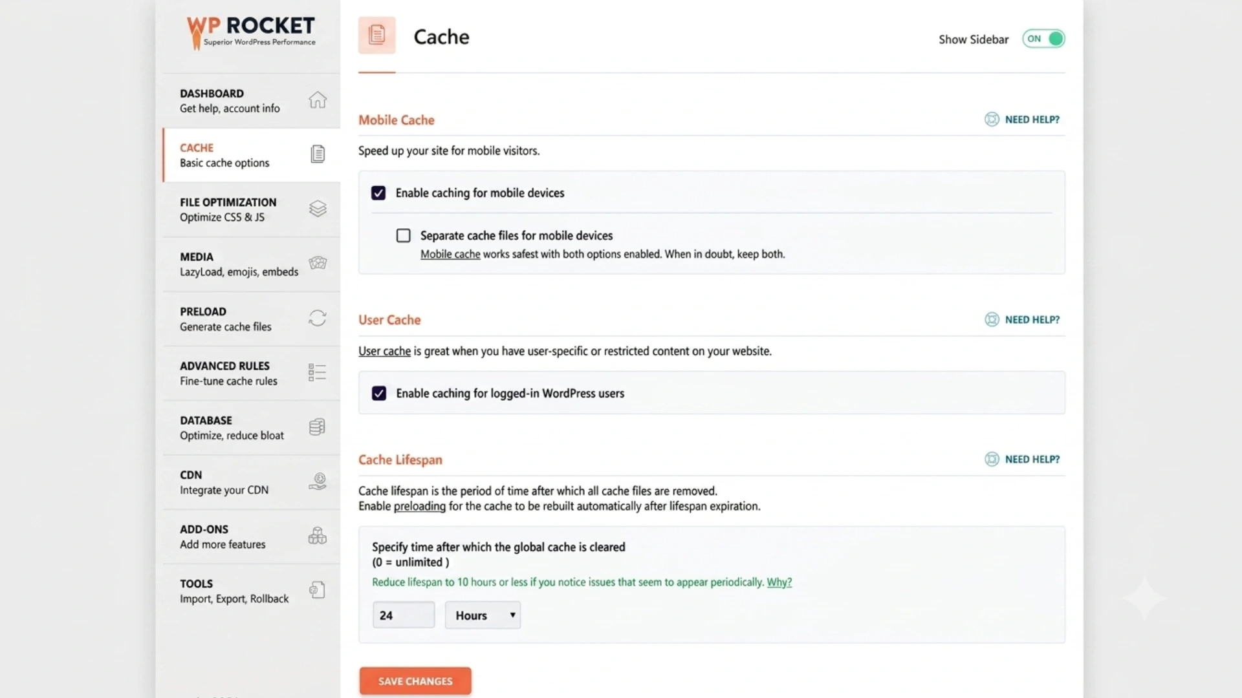
Task: Click the cache lifespan value field
Action: pyautogui.click(x=404, y=615)
